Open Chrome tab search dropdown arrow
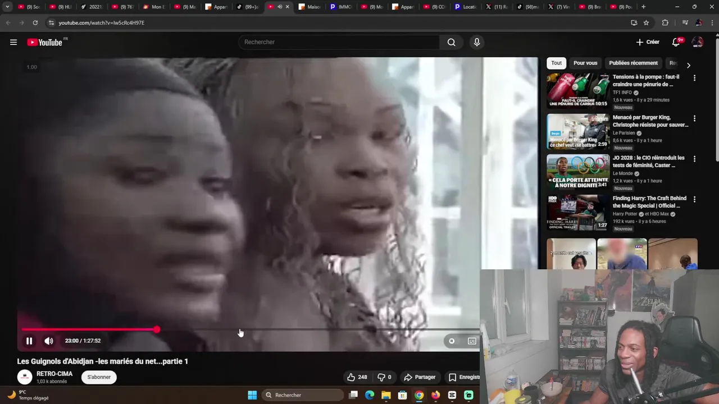Viewport: 719px width, 404px height. [7, 7]
